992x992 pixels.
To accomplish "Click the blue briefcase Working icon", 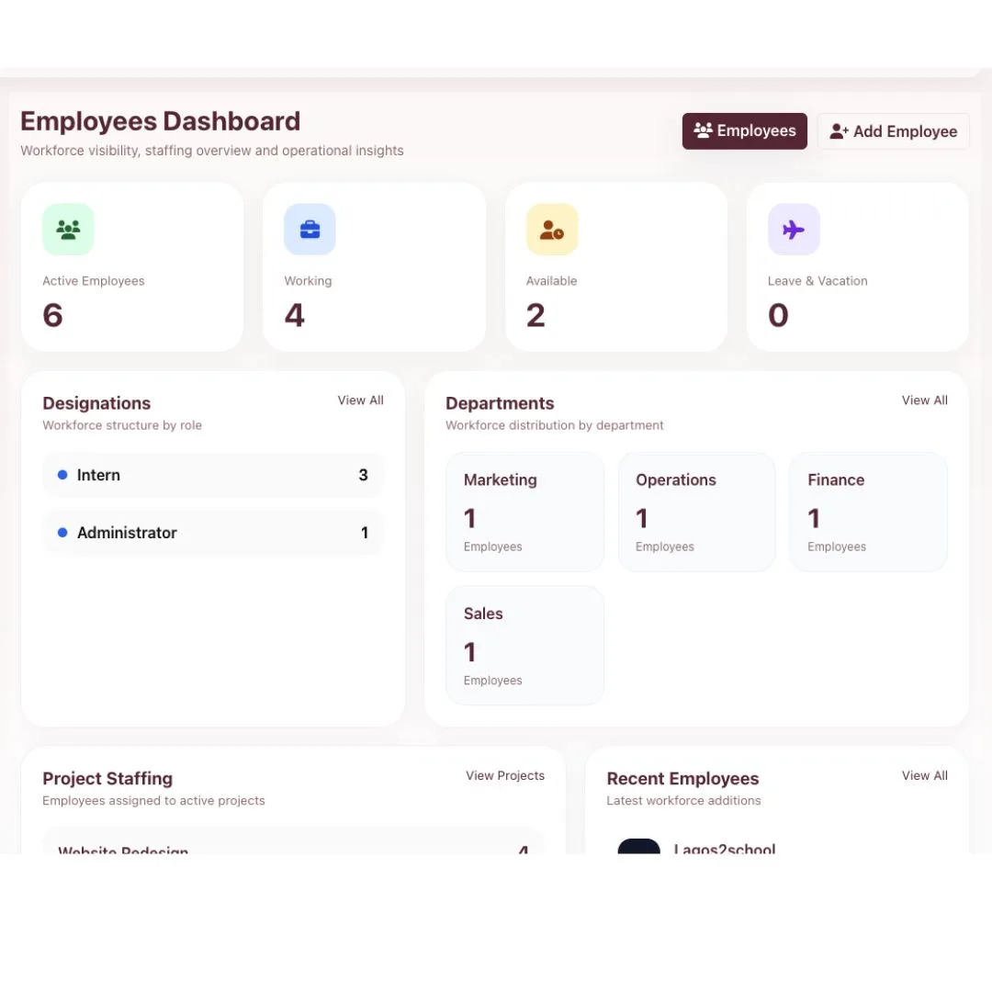I will pos(310,229).
